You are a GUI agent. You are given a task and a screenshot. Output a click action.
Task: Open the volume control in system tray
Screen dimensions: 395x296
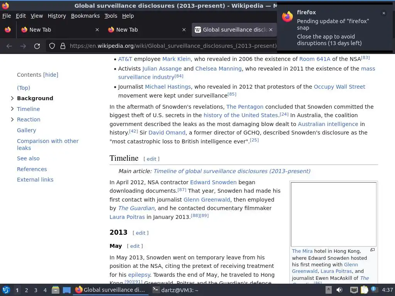pos(339,290)
